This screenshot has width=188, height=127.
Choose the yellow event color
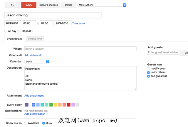pos(56,105)
